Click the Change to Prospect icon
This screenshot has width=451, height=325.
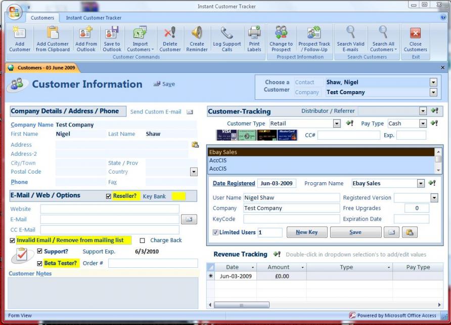(x=281, y=32)
